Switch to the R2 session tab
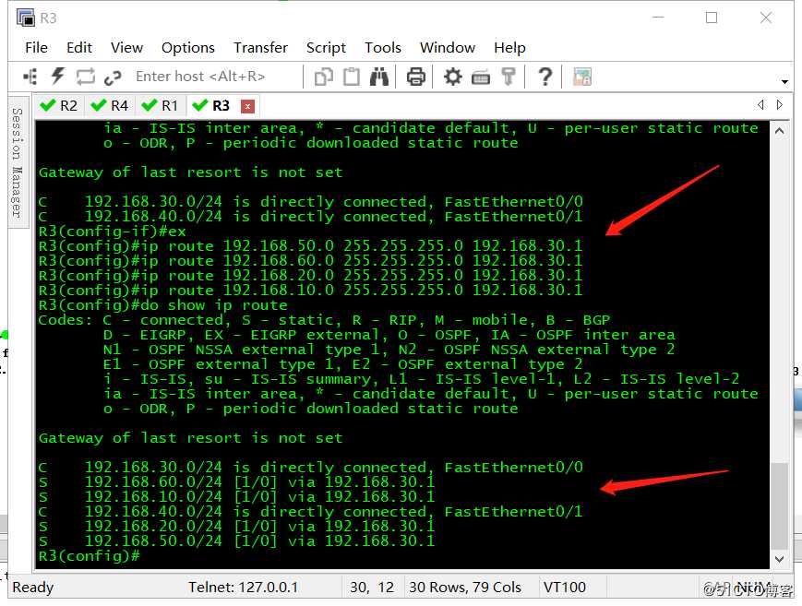This screenshot has height=606, width=802. tap(59, 106)
